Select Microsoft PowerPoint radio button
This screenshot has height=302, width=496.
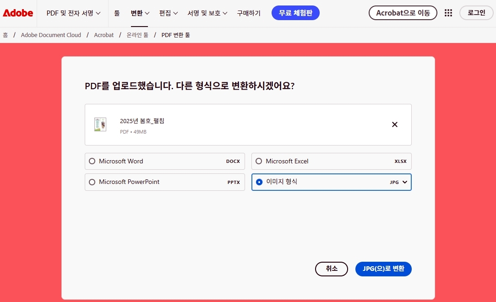pos(92,182)
